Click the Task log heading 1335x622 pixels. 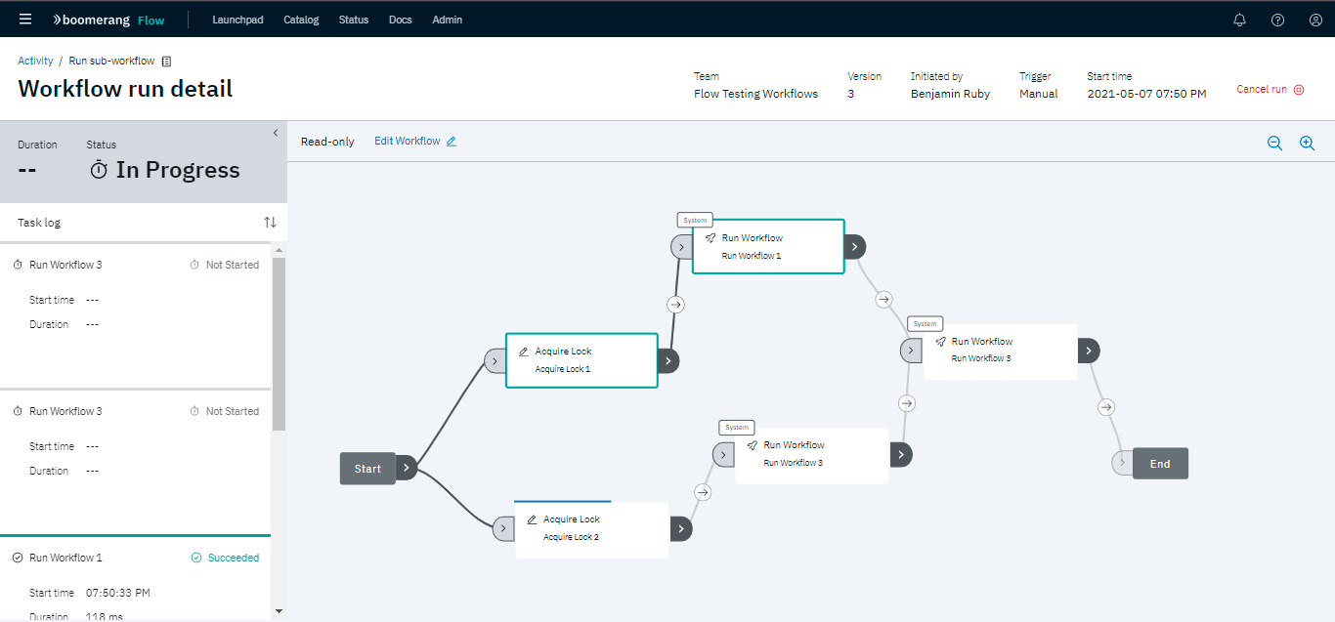pos(39,223)
